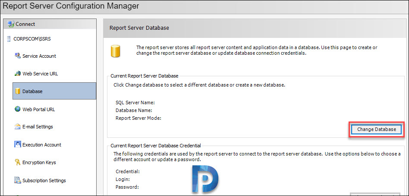
Task: Click the Encryption Keys key icon
Action: coord(18,162)
